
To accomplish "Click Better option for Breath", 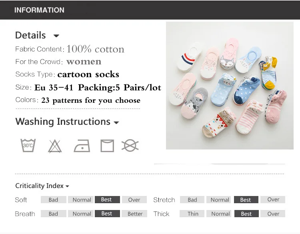I will click(135, 214).
